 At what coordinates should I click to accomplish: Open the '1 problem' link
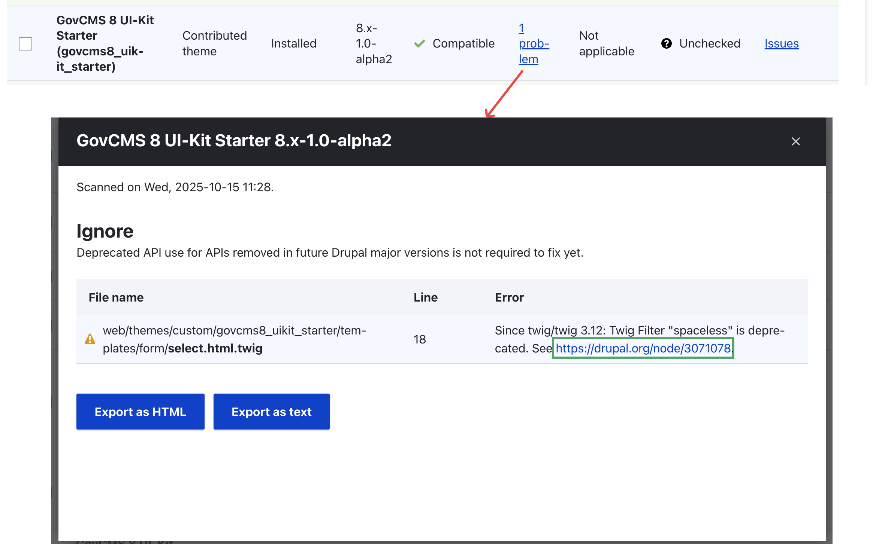coord(533,44)
